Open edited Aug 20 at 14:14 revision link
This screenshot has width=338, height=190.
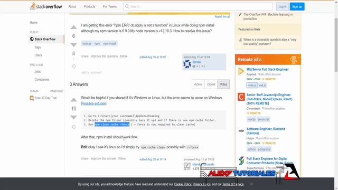(x=153, y=159)
